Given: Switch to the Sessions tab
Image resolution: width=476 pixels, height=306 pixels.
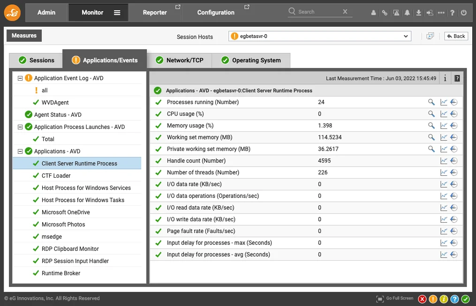Looking at the screenshot, I should 36,60.
